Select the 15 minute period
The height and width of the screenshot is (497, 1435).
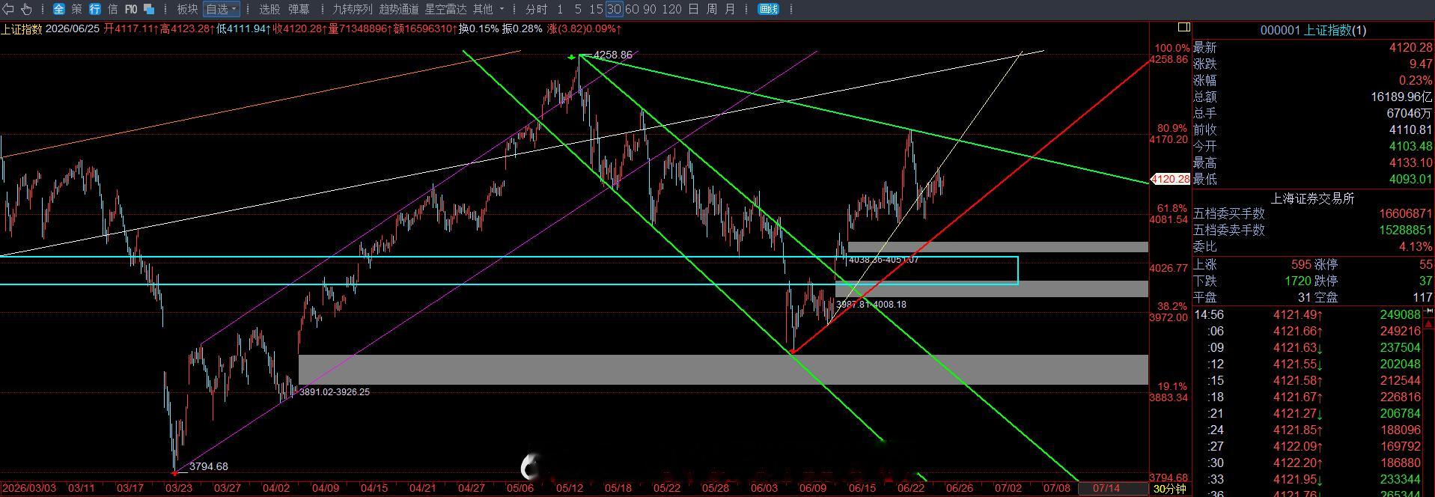tap(596, 9)
